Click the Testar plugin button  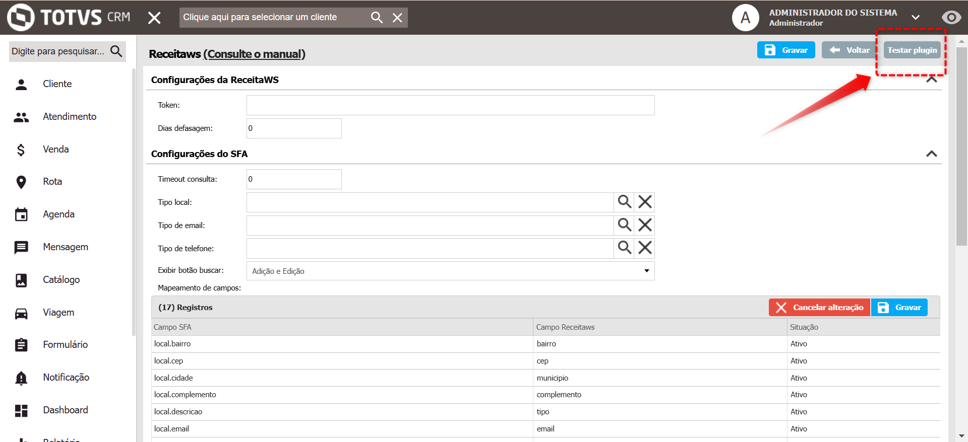(x=912, y=50)
